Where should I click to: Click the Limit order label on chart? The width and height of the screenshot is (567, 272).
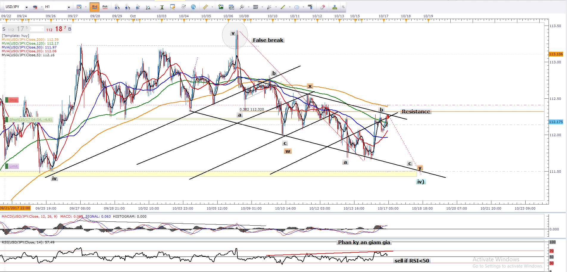[x=13, y=166]
